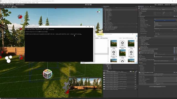
Task: Open the Projection dropdown
Action: [165, 29]
